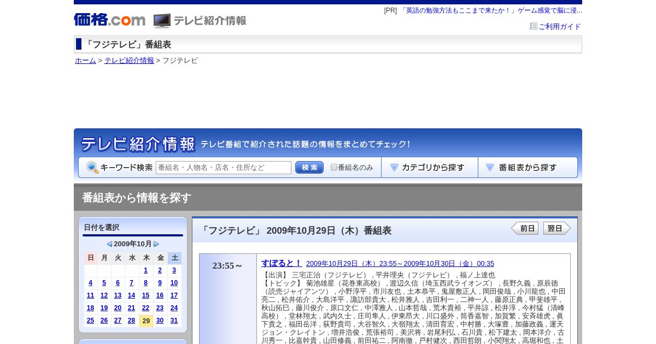Select October 7 in calendar
The height and width of the screenshot is (344, 656).
click(x=132, y=283)
